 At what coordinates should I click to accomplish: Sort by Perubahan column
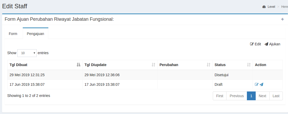tap(185, 65)
